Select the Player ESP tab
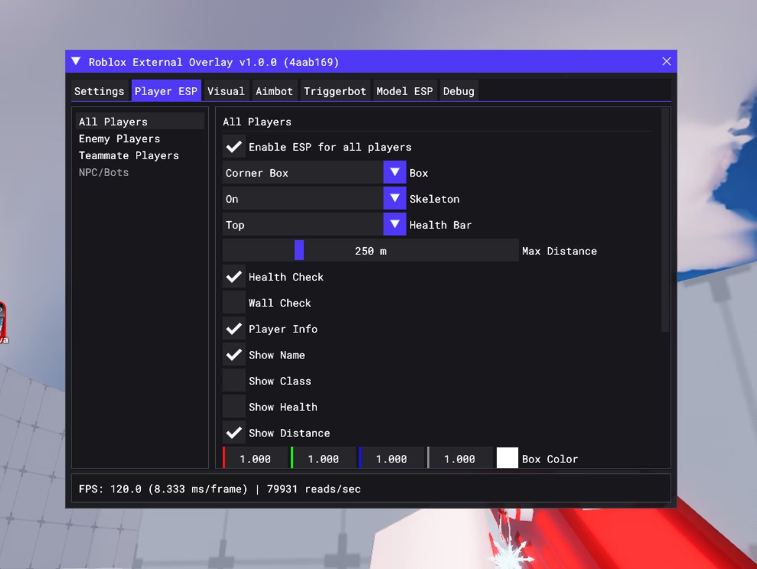Screen dimensions: 757x569 [166, 91]
